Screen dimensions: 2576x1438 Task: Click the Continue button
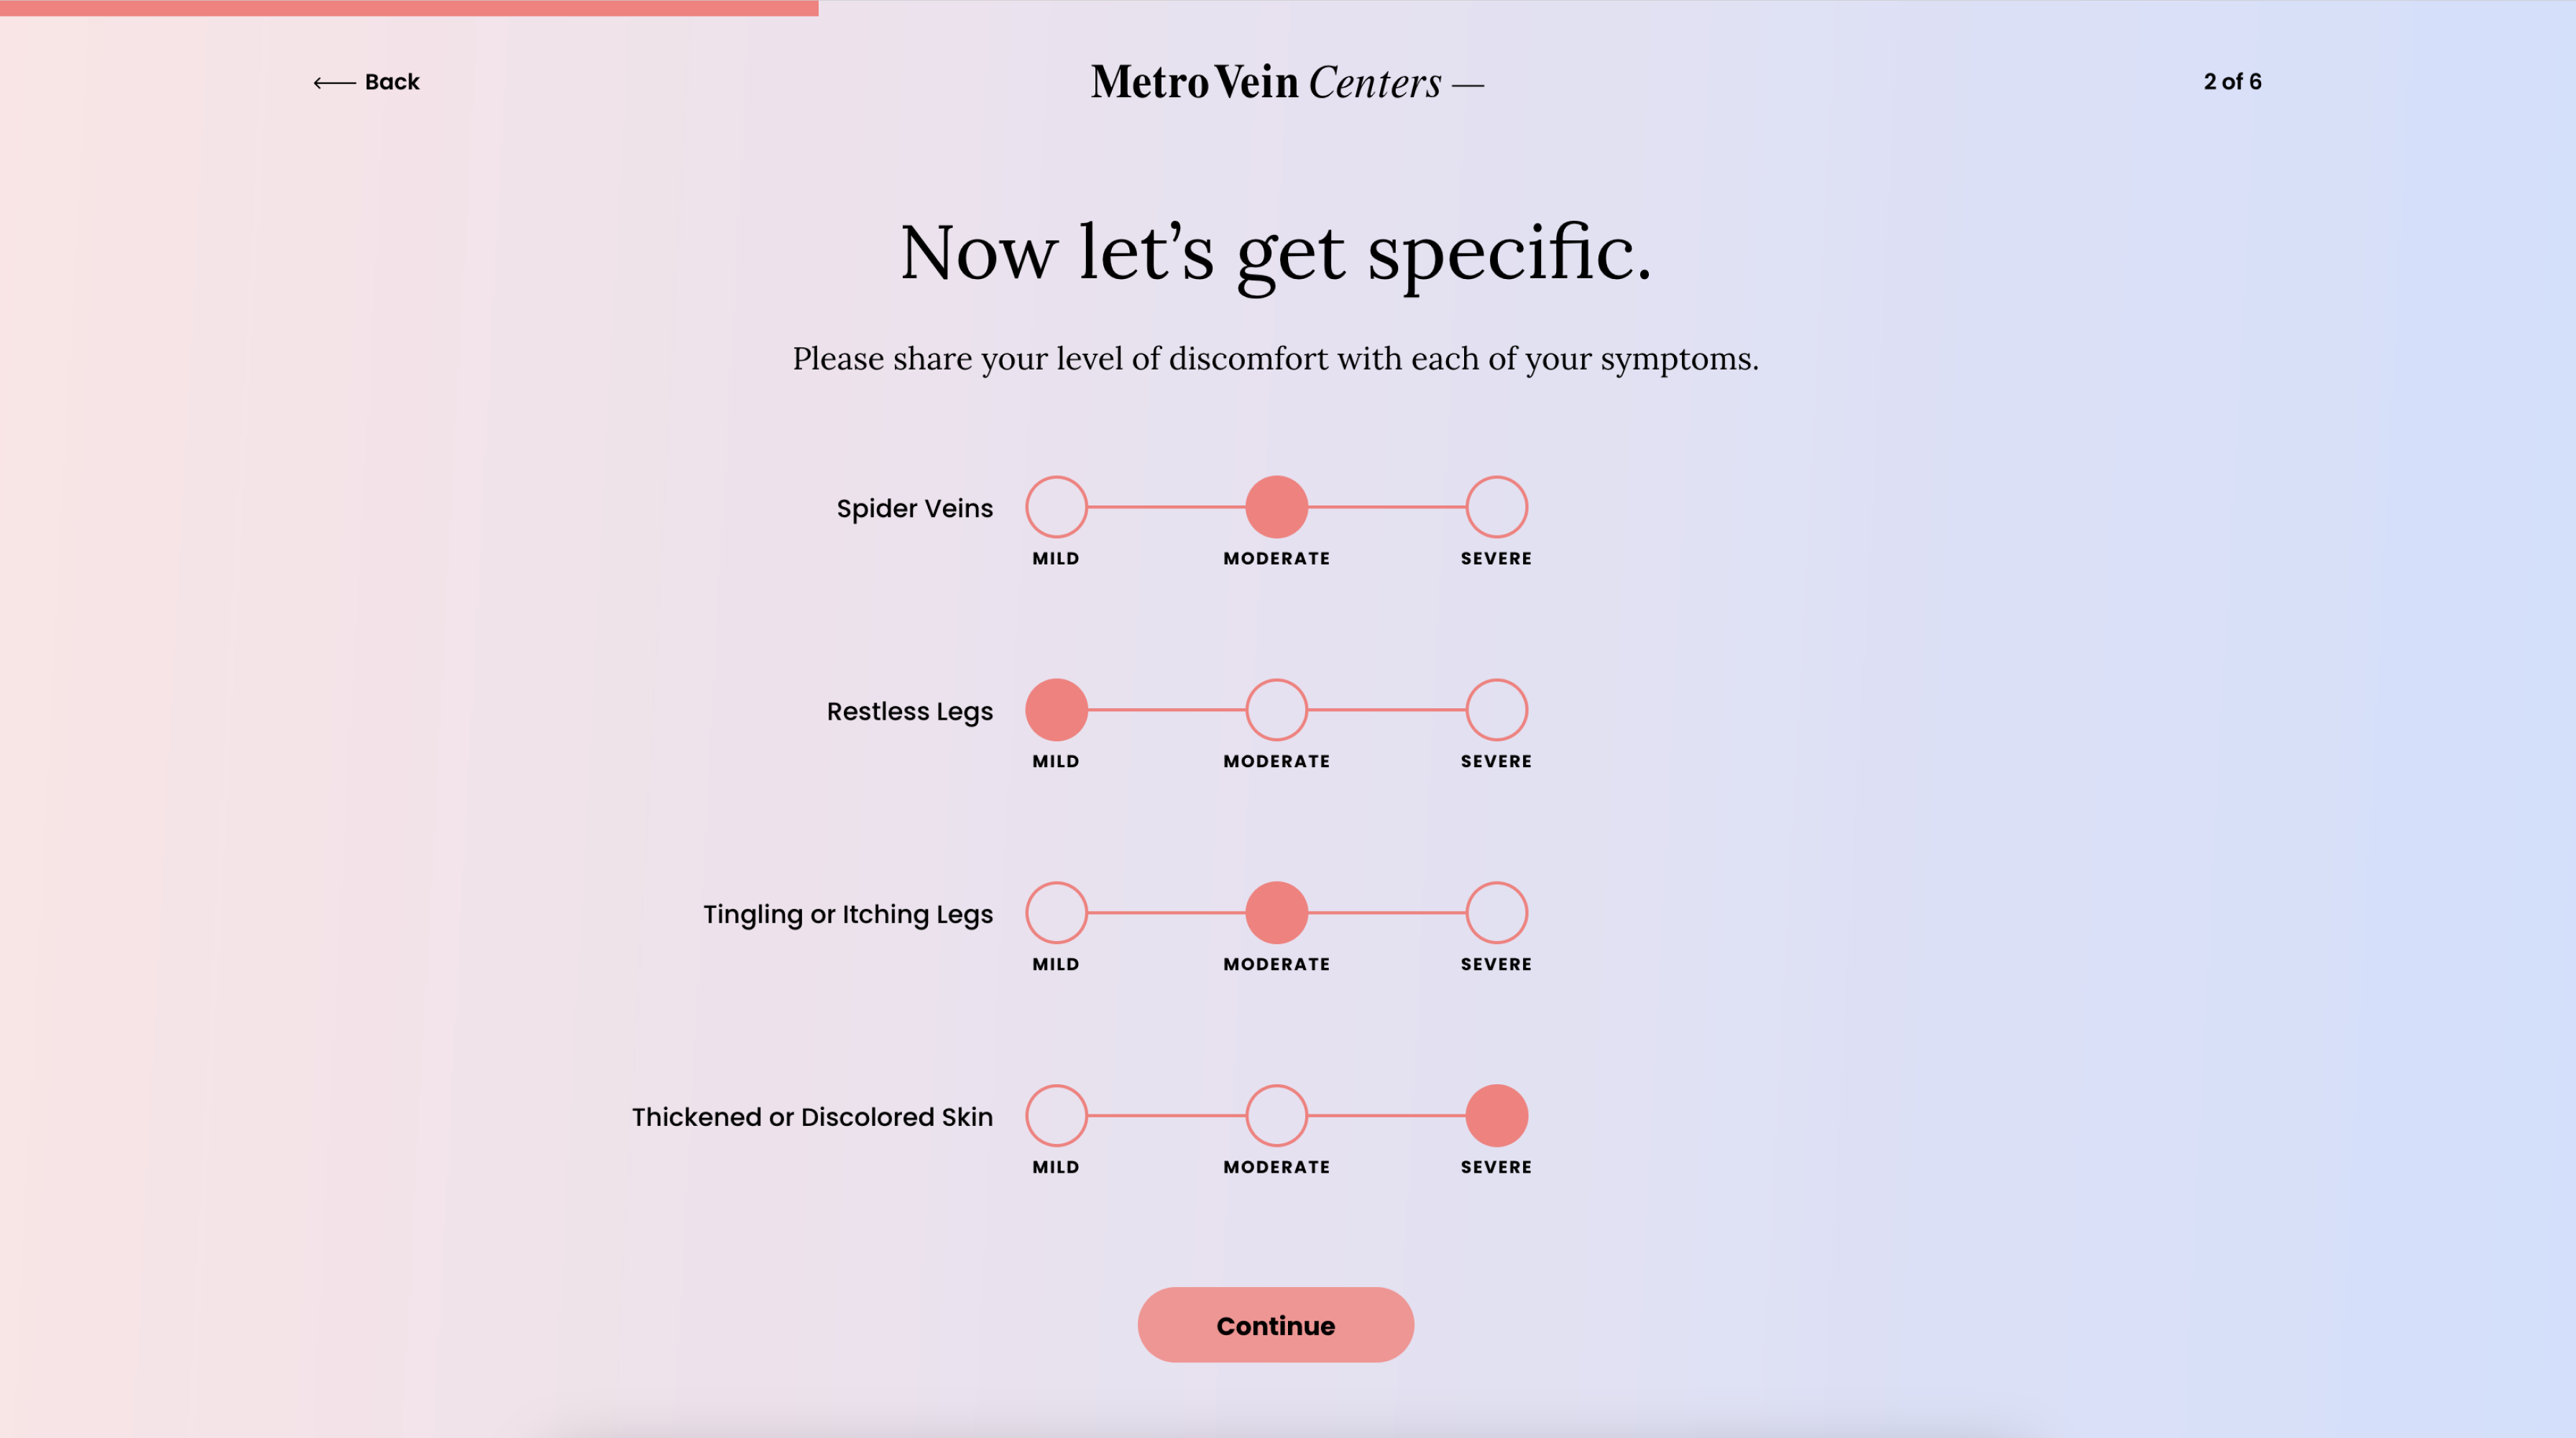tap(1275, 1325)
